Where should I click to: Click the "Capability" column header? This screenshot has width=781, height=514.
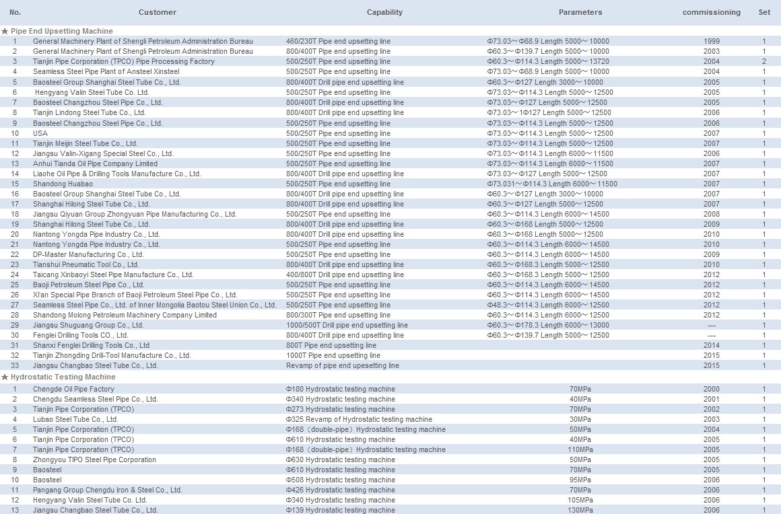tap(384, 12)
